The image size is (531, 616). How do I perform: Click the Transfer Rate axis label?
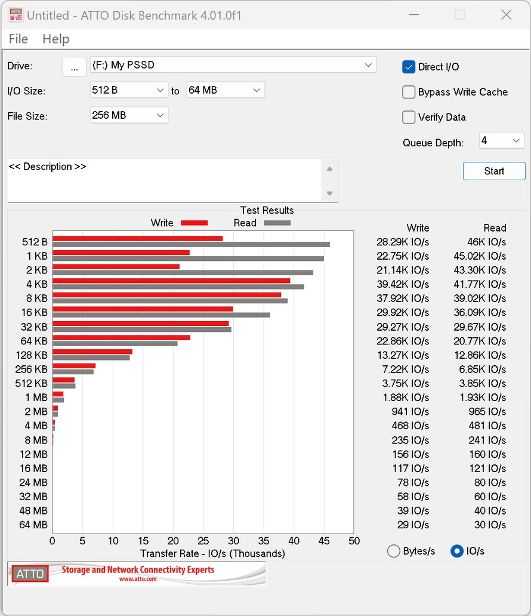[x=212, y=553]
